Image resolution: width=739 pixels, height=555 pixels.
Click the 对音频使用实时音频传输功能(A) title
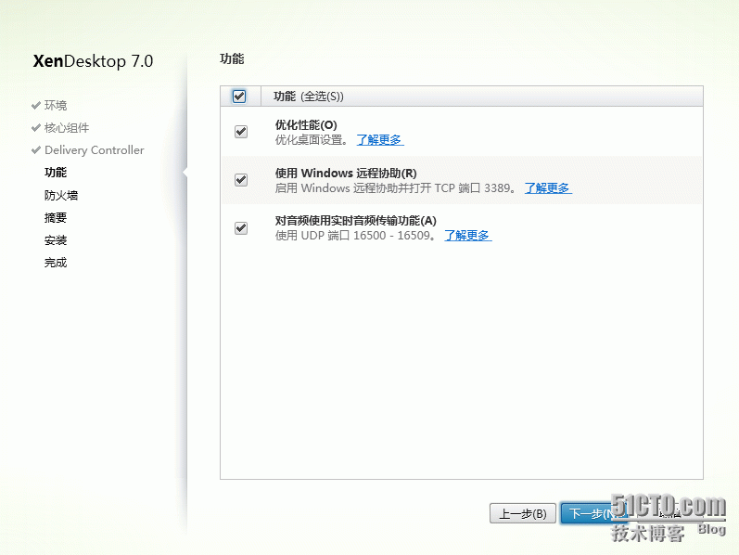[356, 220]
